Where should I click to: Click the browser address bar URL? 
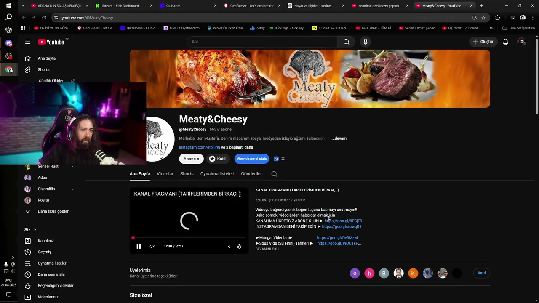point(87,18)
